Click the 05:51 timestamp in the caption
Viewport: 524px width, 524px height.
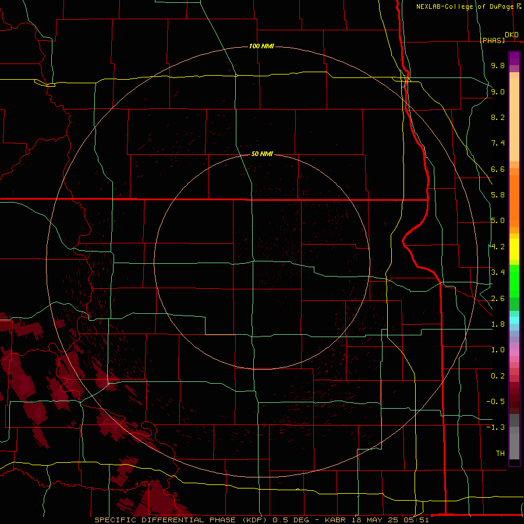(x=417, y=520)
